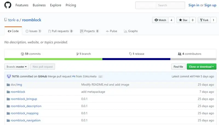219x125 pixels.
Task: Click the contributors people icon
Action: 180,54
